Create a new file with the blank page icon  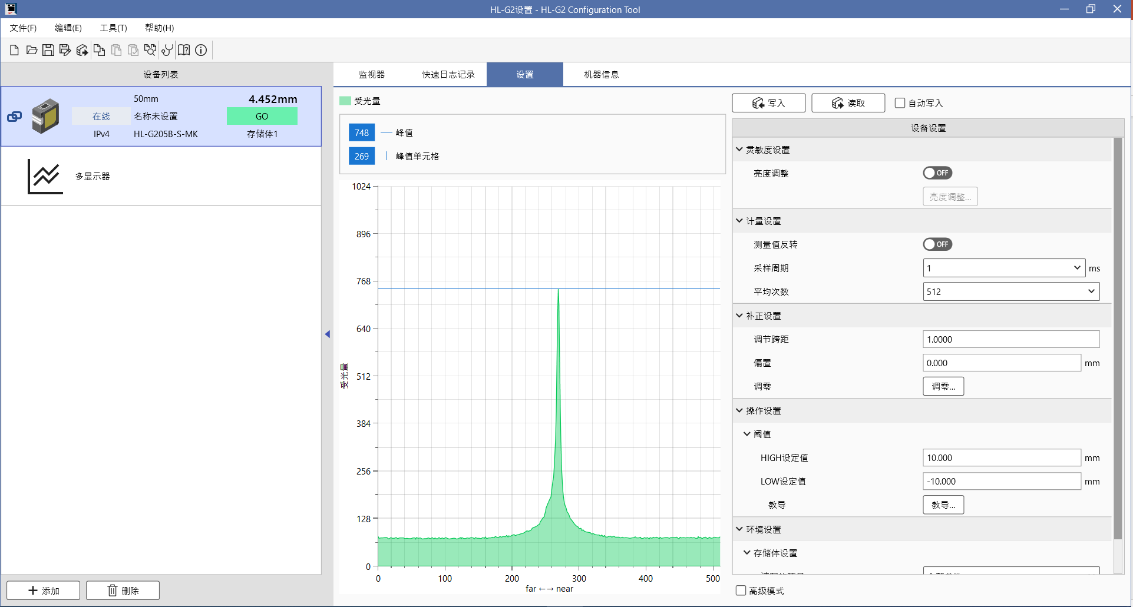click(14, 50)
